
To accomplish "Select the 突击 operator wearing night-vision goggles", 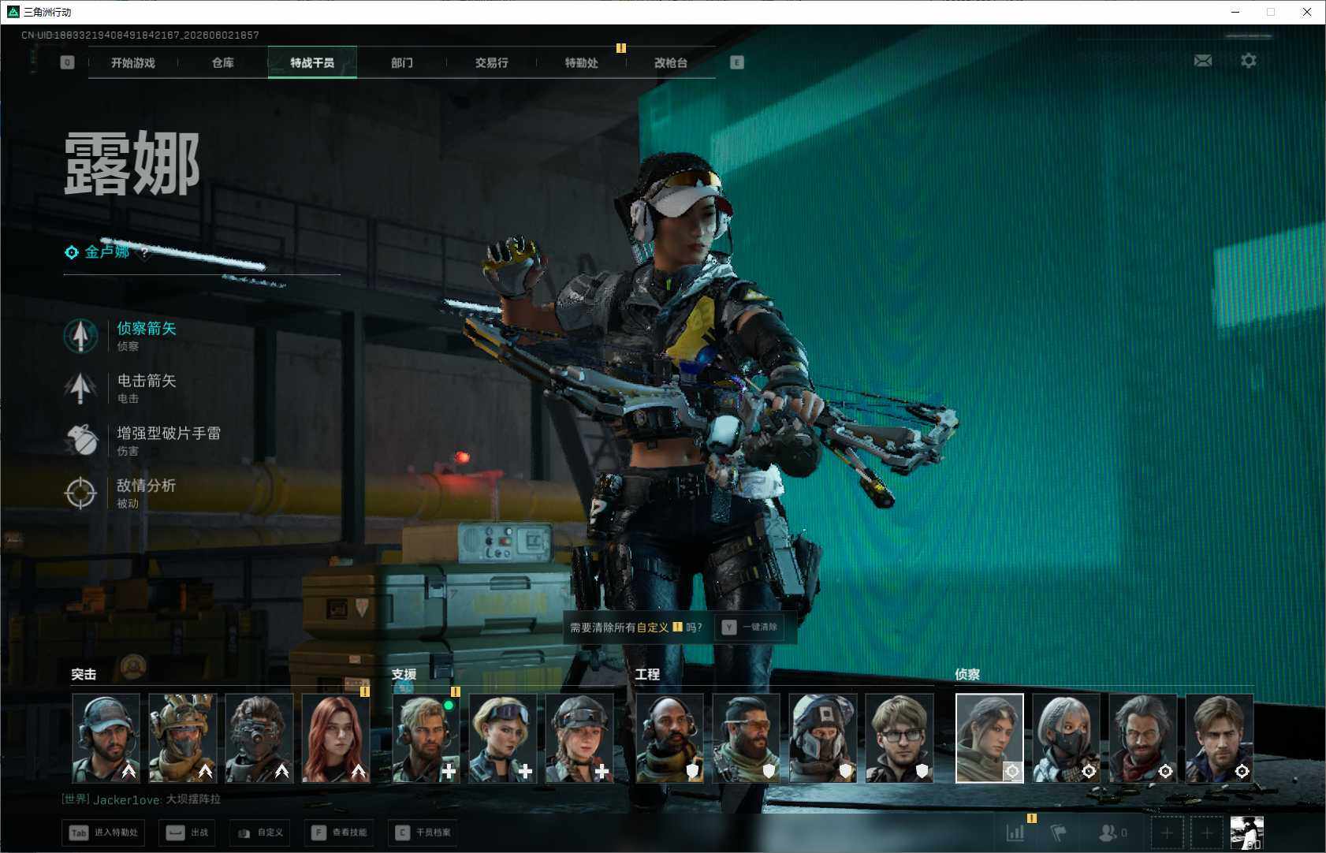I will [259, 738].
